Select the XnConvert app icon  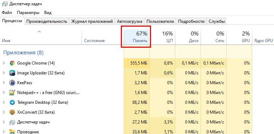pyautogui.click(x=12, y=112)
